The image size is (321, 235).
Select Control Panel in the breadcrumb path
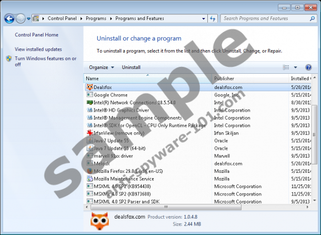63,18
